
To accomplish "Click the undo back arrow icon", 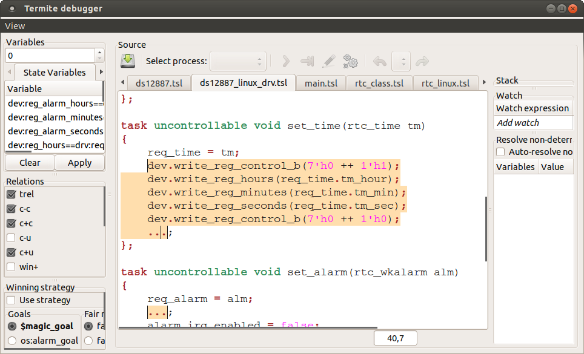I will click(x=380, y=61).
